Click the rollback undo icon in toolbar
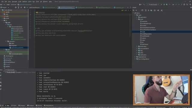The height and width of the screenshot is (108, 192). [x=187, y=4]
